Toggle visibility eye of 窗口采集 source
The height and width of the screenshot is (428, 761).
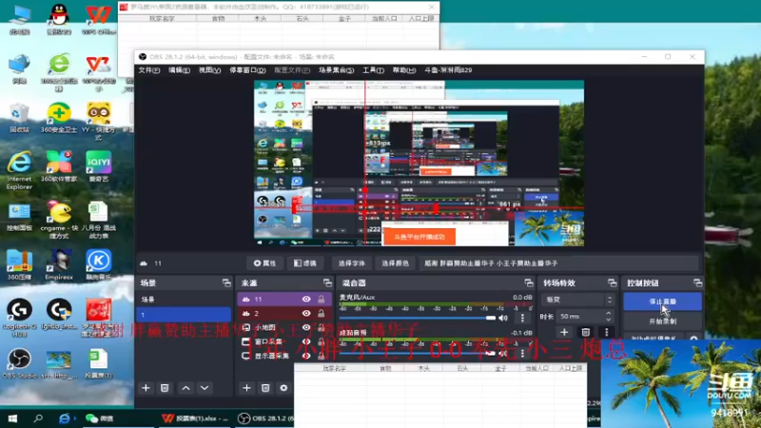point(306,341)
